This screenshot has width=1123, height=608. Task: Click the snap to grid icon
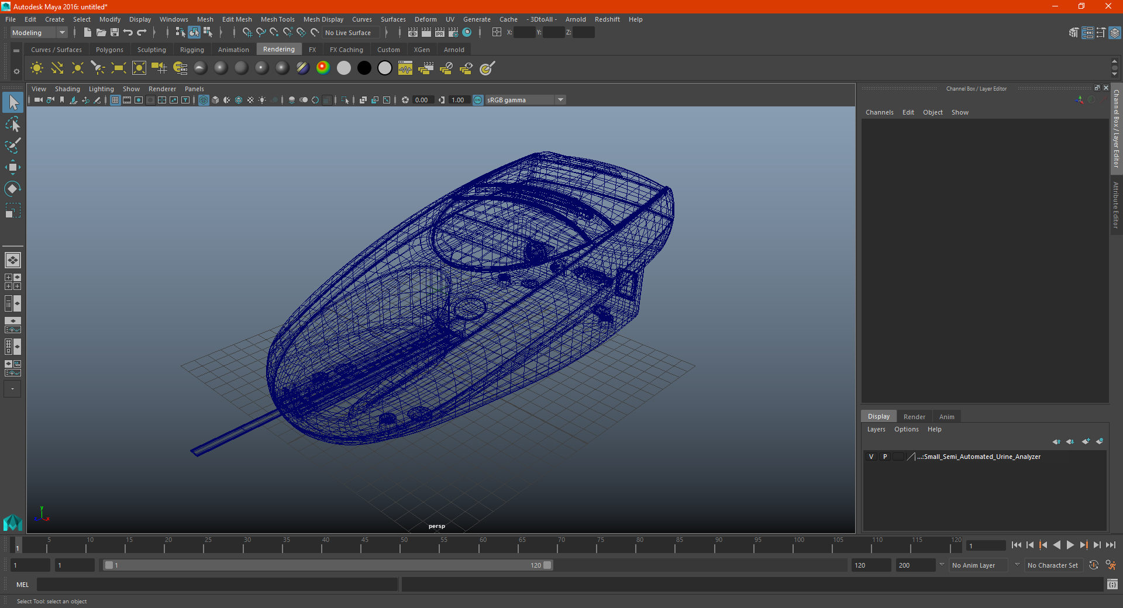click(x=247, y=33)
